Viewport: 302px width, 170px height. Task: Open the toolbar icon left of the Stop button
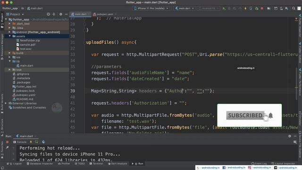tap(257, 8)
